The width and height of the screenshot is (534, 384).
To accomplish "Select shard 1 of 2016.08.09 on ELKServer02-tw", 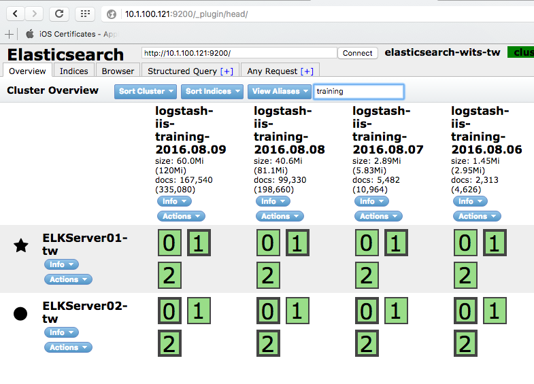I will click(x=199, y=311).
